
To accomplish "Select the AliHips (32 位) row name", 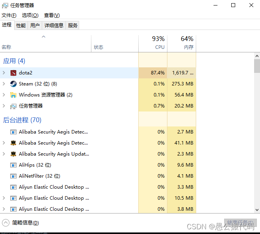I will point(35,165).
